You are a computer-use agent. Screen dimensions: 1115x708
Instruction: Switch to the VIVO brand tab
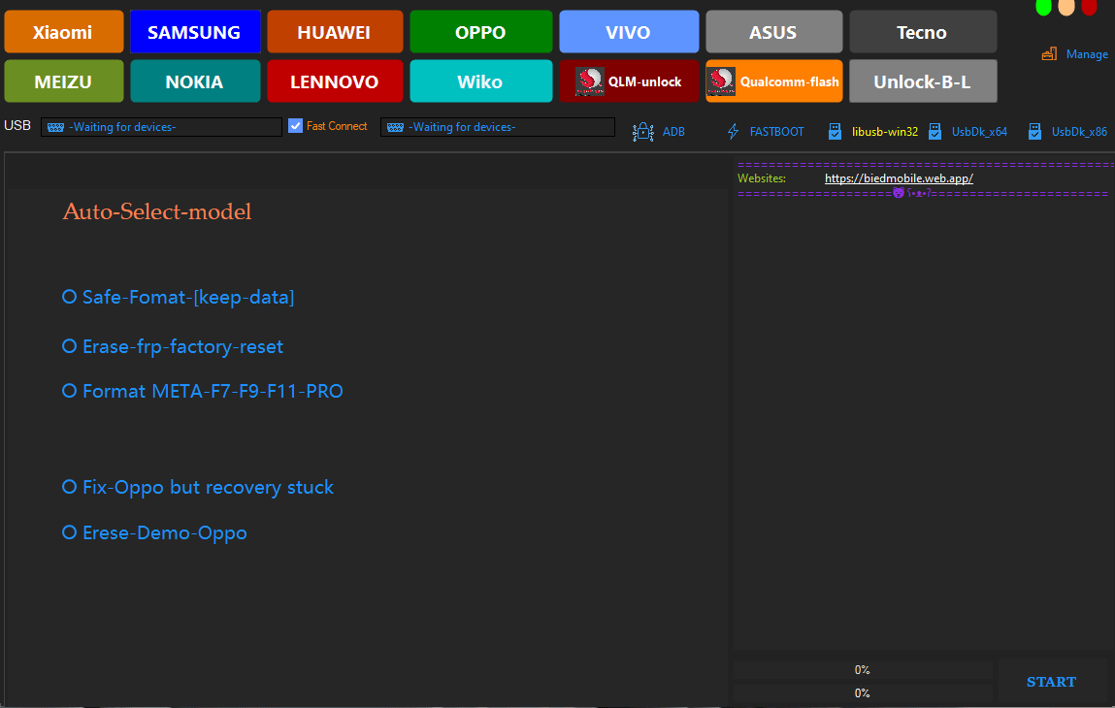point(628,31)
